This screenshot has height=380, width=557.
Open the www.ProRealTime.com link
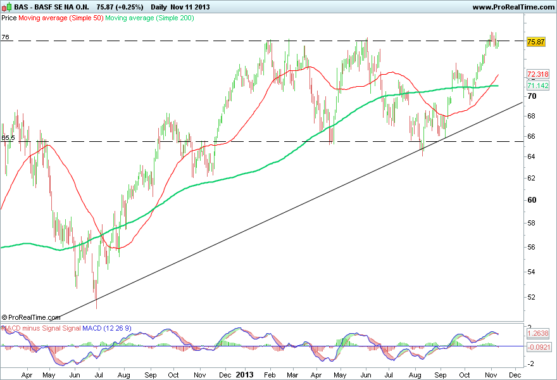pyautogui.click(x=513, y=7)
